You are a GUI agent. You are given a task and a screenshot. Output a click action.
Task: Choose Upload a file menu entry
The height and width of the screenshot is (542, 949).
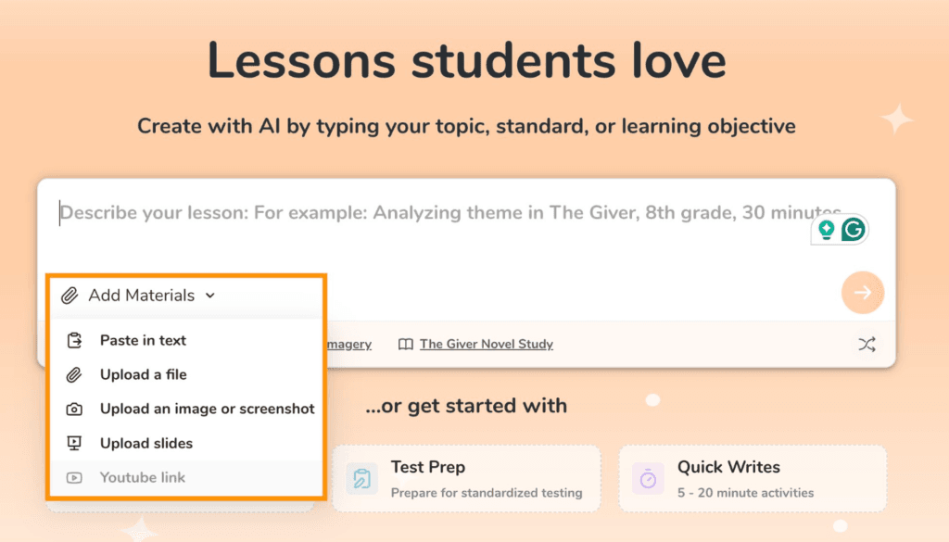(x=143, y=374)
